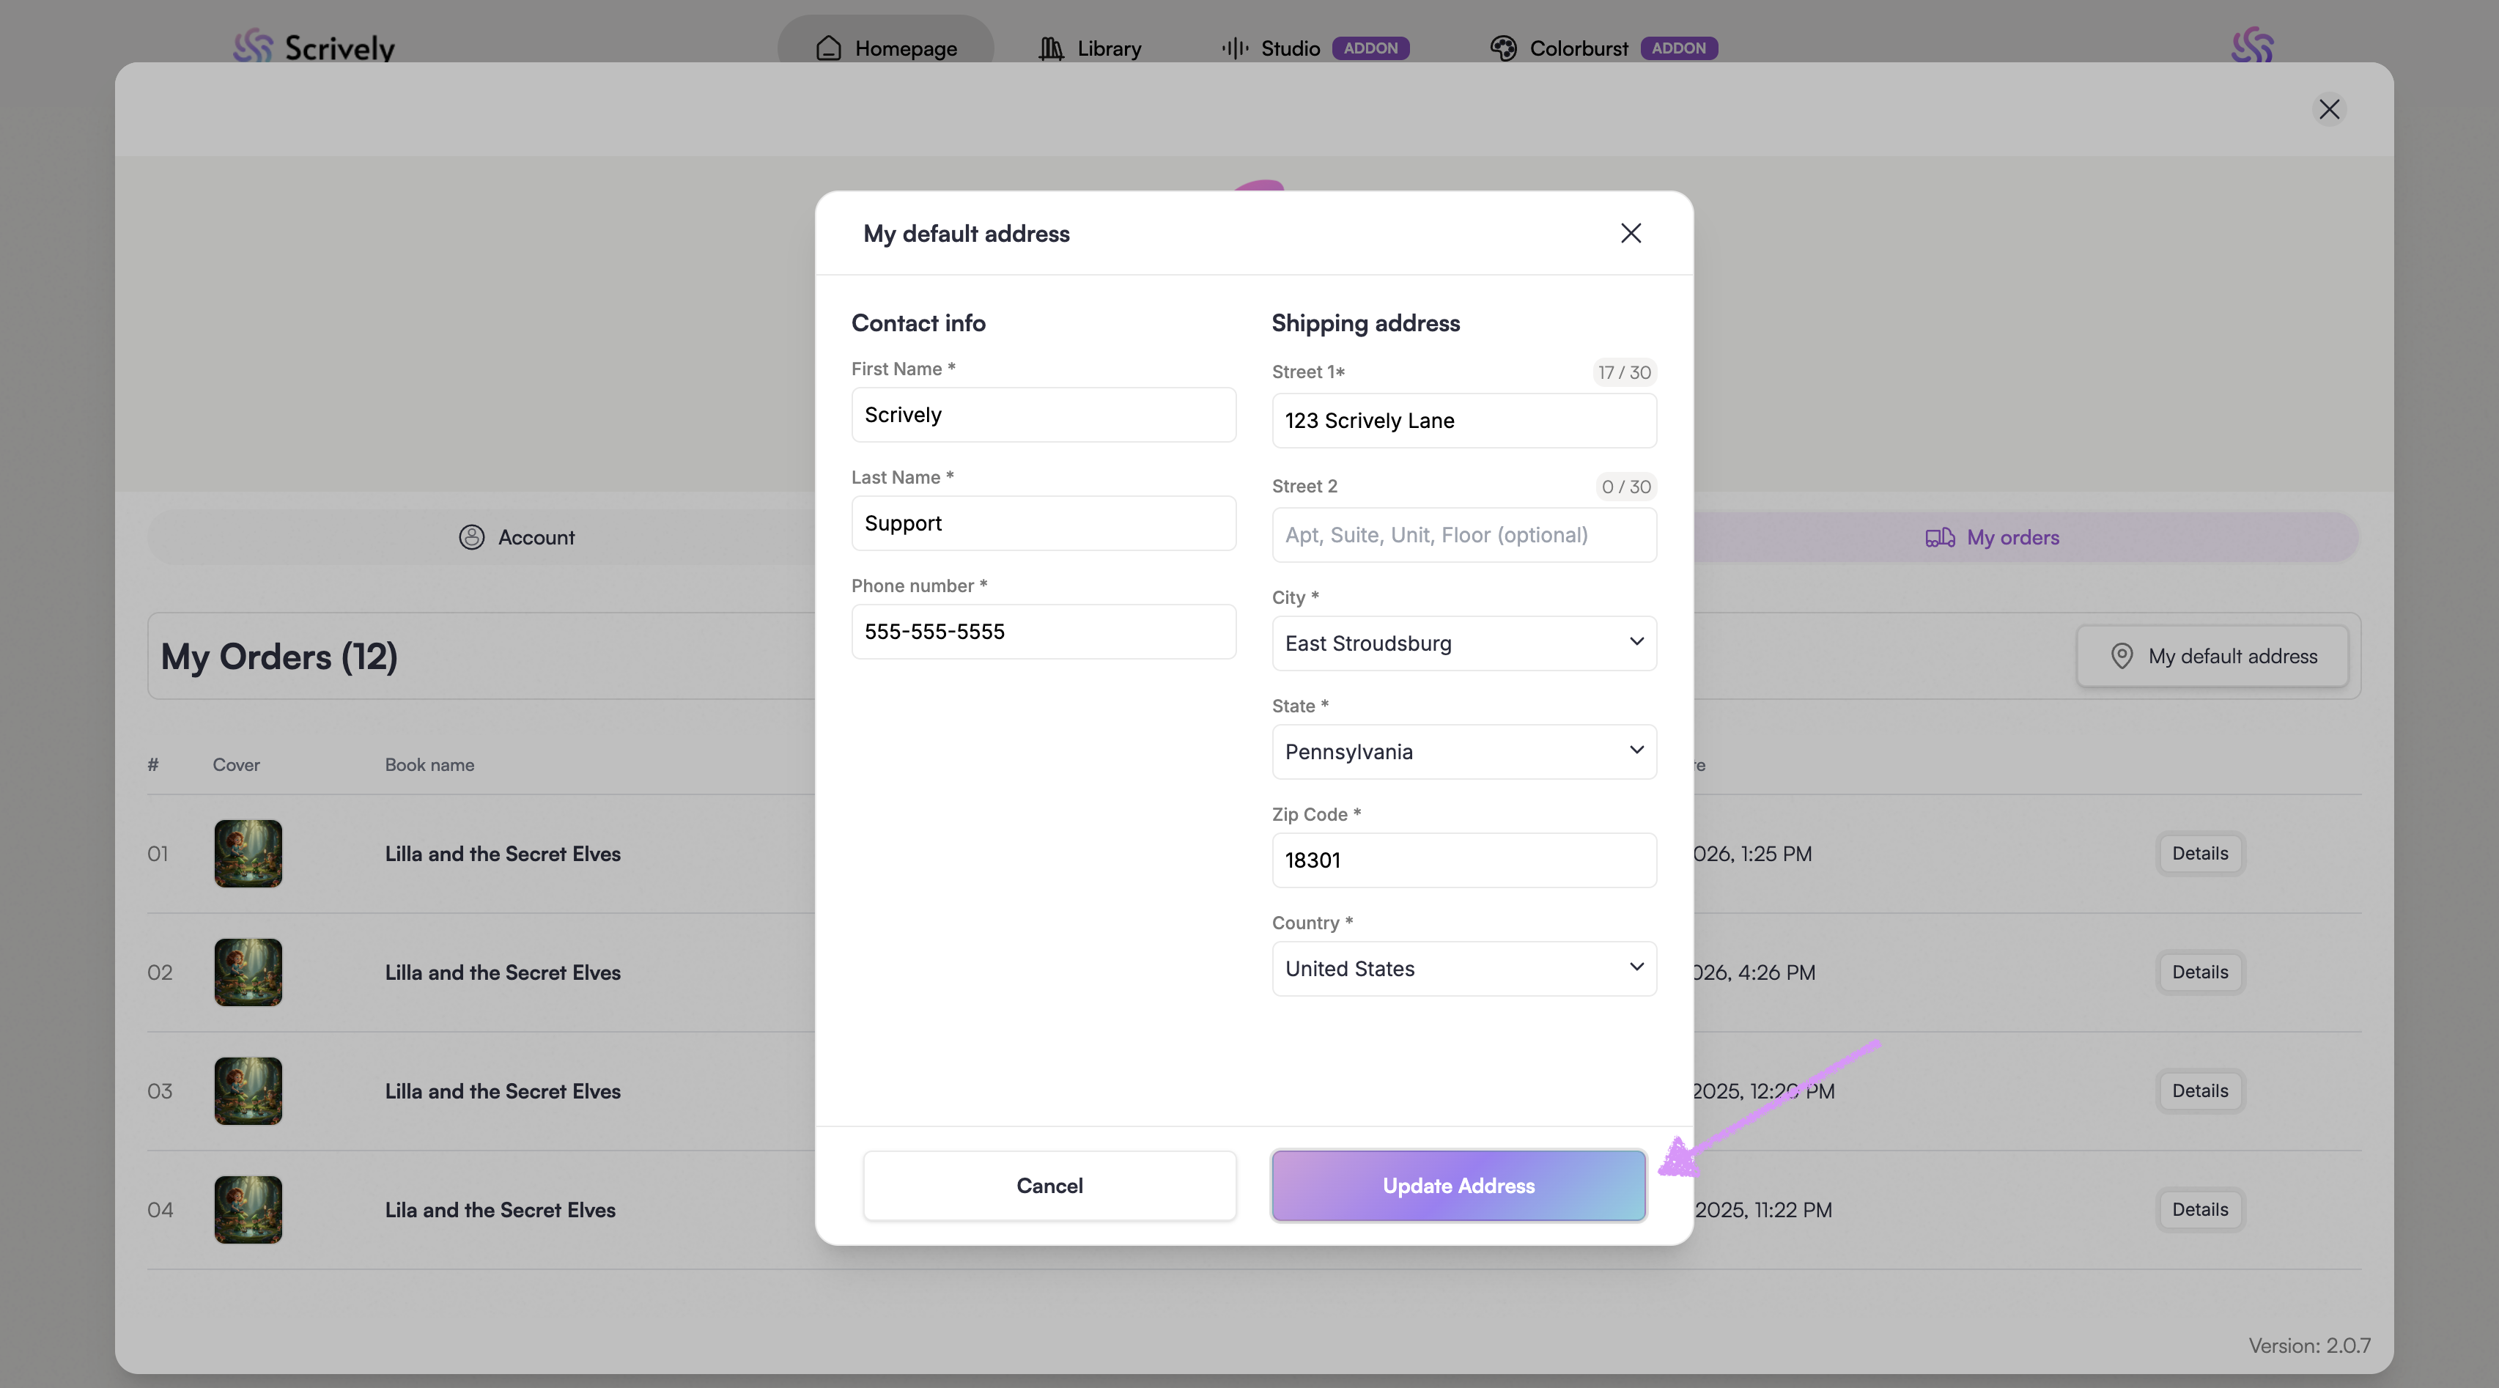Open Library via the books icon
This screenshot has height=1388, width=2499.
coord(1051,48)
